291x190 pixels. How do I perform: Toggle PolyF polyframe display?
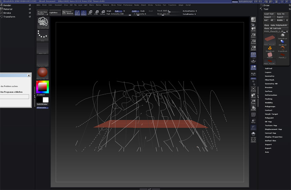coord(253,115)
